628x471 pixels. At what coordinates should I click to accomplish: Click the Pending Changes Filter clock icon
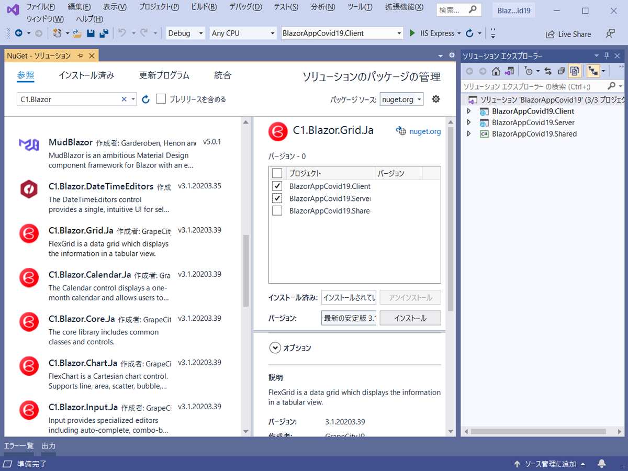[528, 71]
